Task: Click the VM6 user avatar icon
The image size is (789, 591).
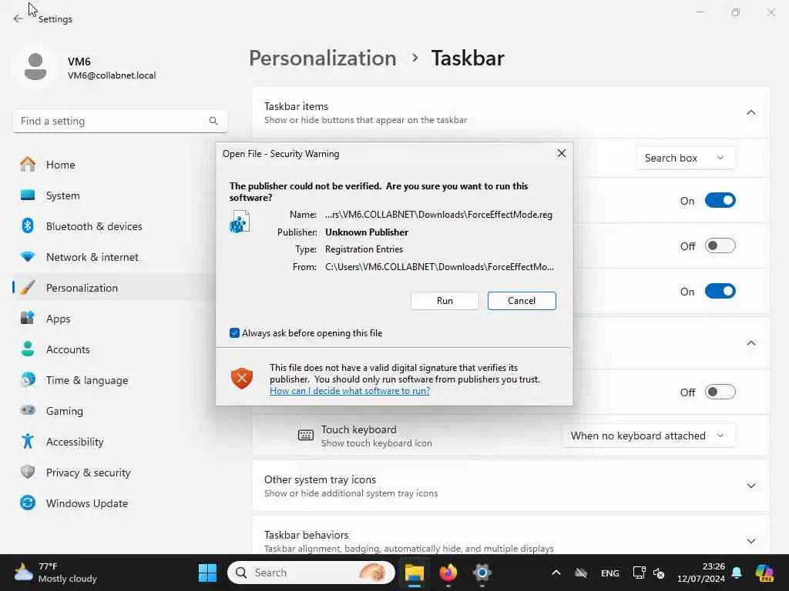Action: (35, 68)
